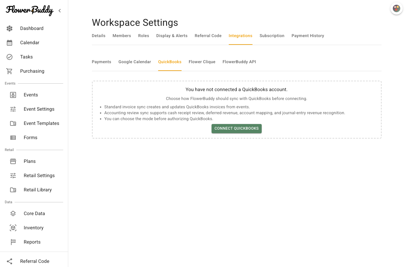The width and height of the screenshot is (405, 267).
Task: Go to the FlowerBuddy API sub-tab
Action: 239,62
